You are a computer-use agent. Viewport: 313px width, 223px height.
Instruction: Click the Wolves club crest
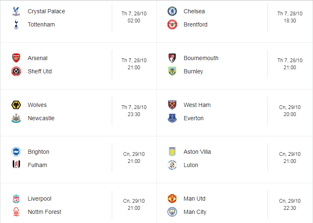click(x=16, y=105)
